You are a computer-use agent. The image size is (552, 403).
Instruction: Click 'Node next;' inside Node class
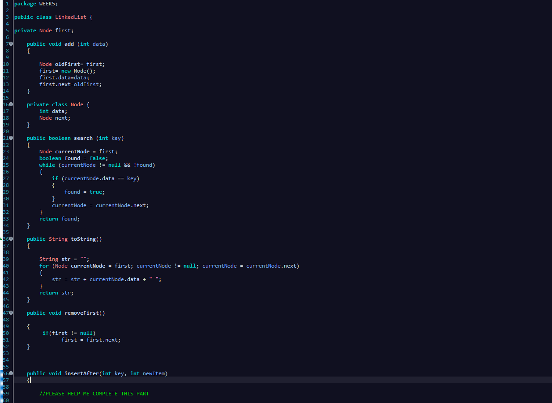55,118
